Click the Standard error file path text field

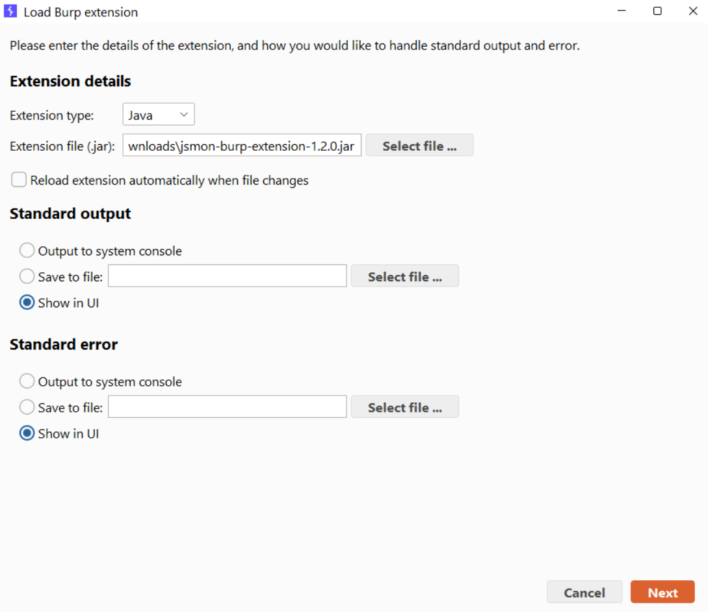(x=227, y=407)
